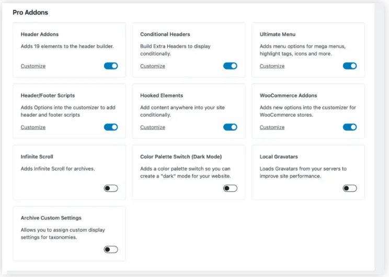
Task: Toggle off the Hooked Elements addon
Action: (x=230, y=127)
